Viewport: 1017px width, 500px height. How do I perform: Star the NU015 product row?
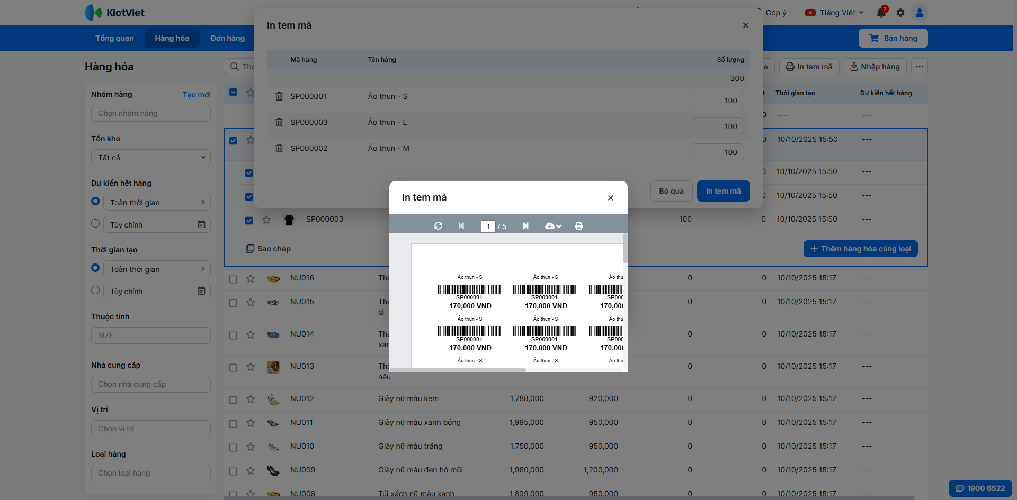pyautogui.click(x=251, y=302)
